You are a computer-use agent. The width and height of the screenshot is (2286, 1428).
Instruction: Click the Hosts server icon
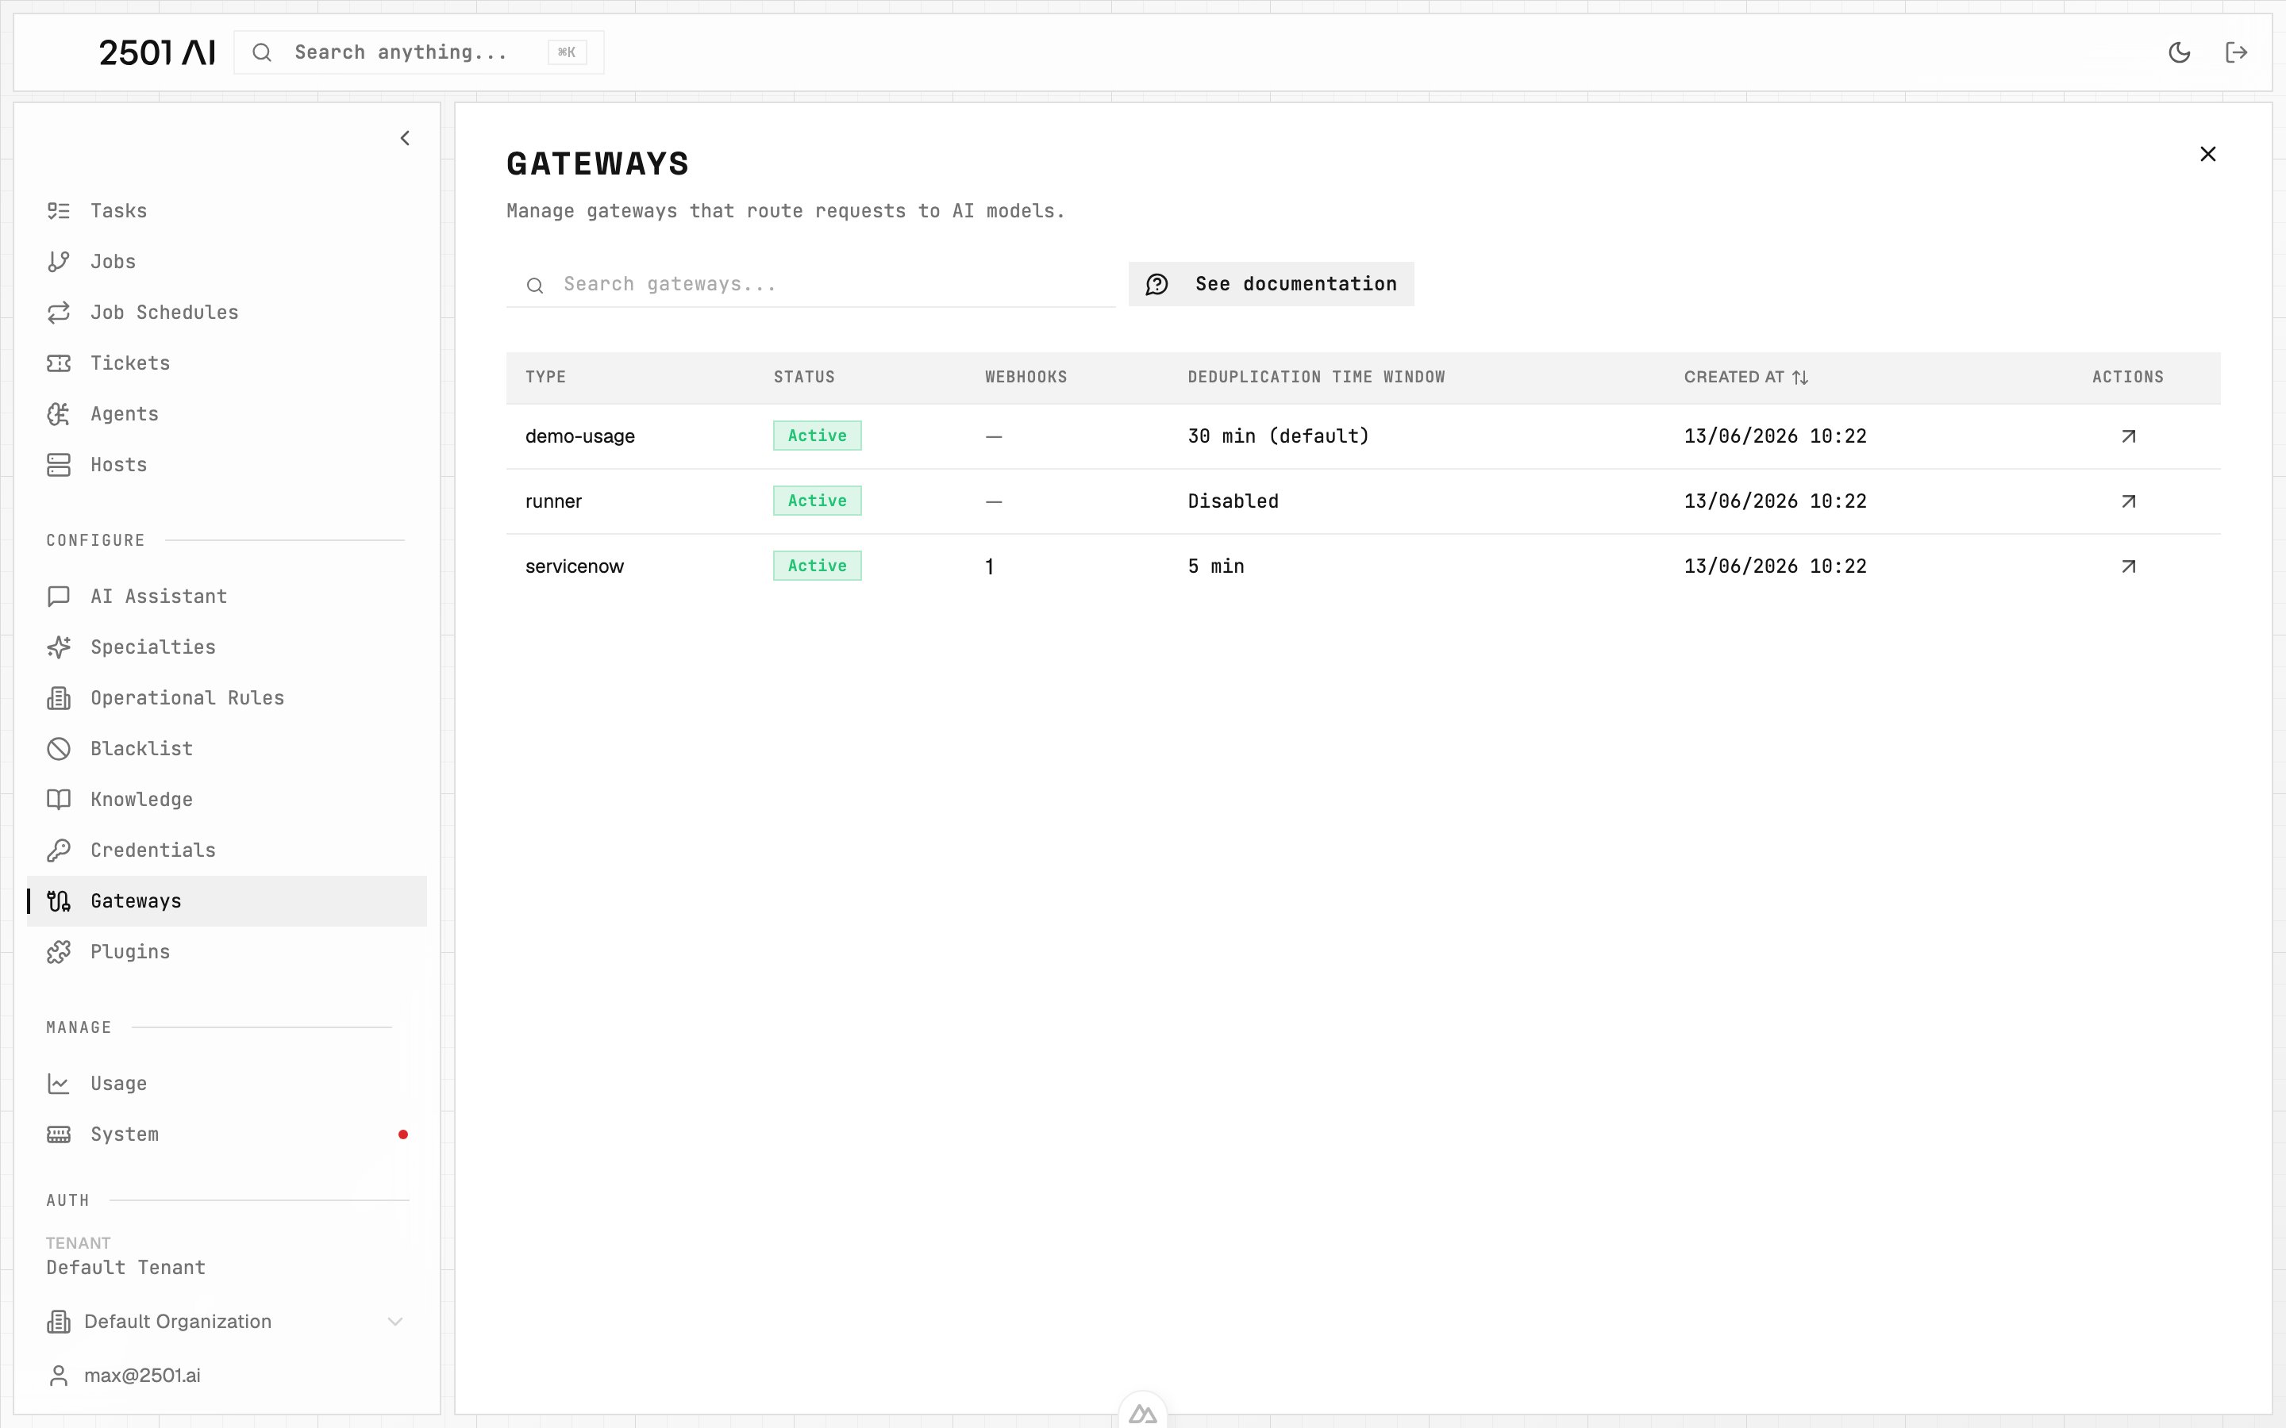59,465
